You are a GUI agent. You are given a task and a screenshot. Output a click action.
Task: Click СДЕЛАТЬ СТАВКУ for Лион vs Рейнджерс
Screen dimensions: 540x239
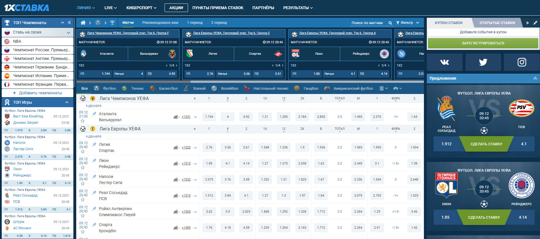(484, 217)
